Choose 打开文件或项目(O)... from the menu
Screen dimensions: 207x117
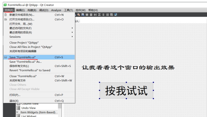point(39,20)
